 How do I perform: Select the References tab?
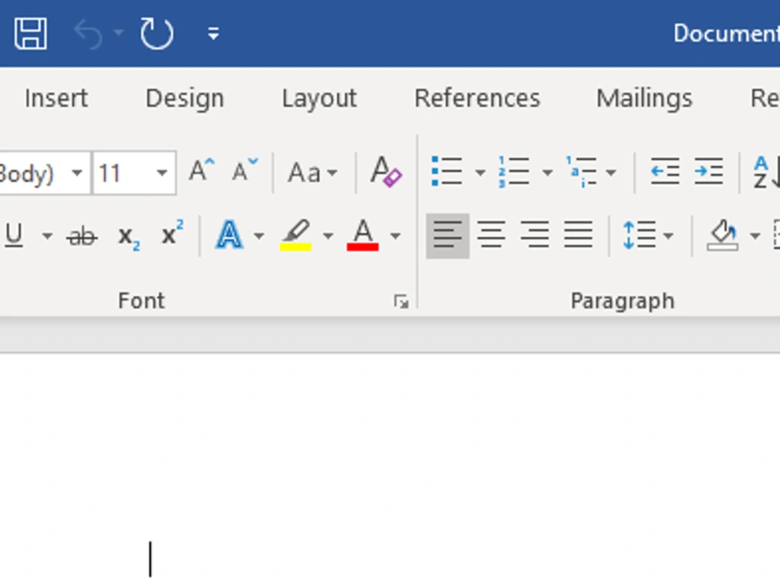click(x=477, y=98)
